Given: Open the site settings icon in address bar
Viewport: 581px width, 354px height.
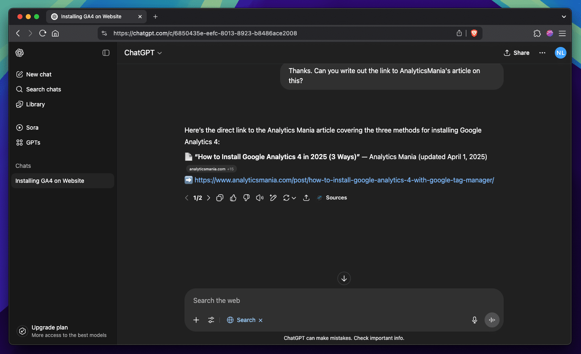Looking at the screenshot, I should click(x=104, y=33).
